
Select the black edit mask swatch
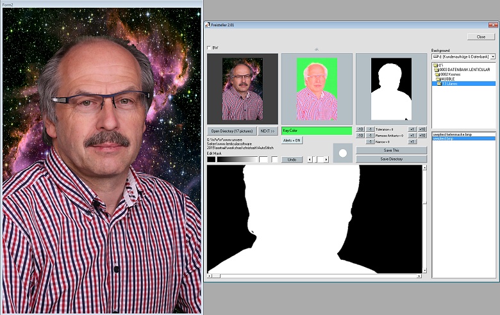[x=211, y=159]
